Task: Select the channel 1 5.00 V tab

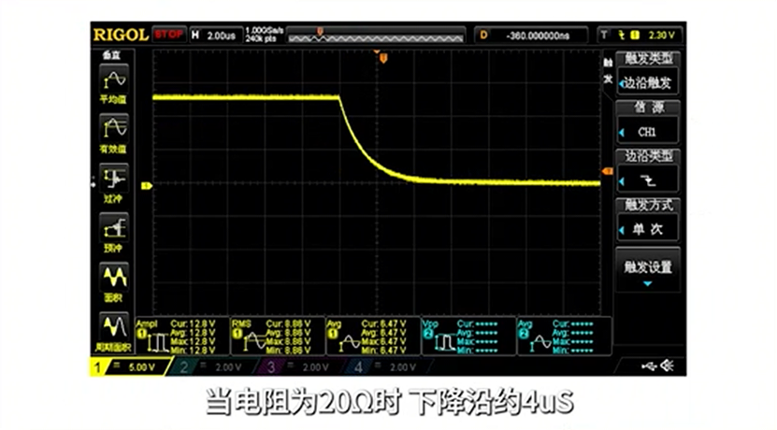Action: point(130,367)
